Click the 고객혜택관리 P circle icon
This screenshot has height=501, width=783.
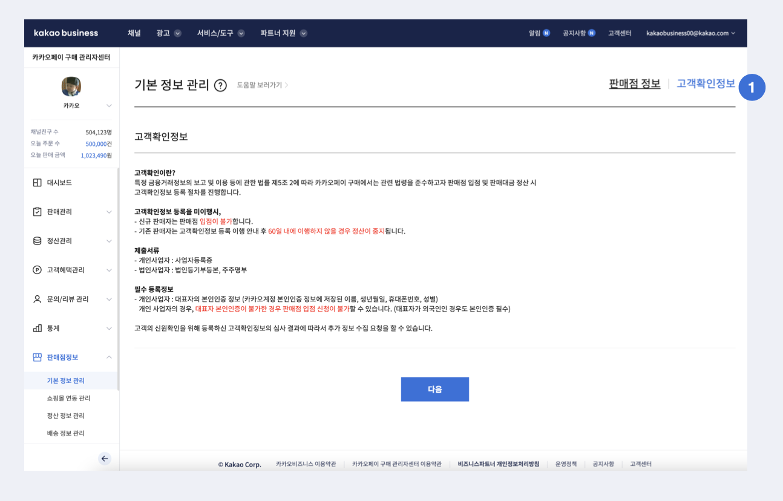pos(37,270)
